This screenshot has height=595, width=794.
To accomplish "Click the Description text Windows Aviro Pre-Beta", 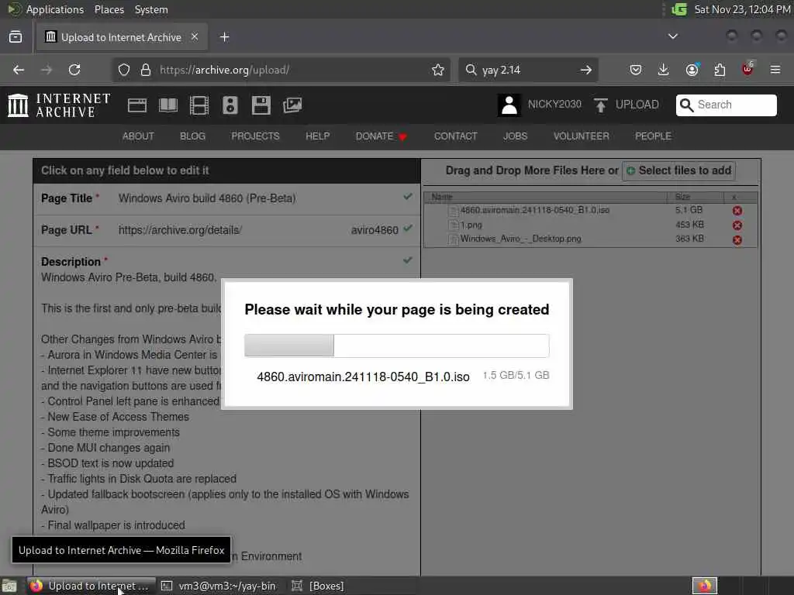I will [x=129, y=277].
